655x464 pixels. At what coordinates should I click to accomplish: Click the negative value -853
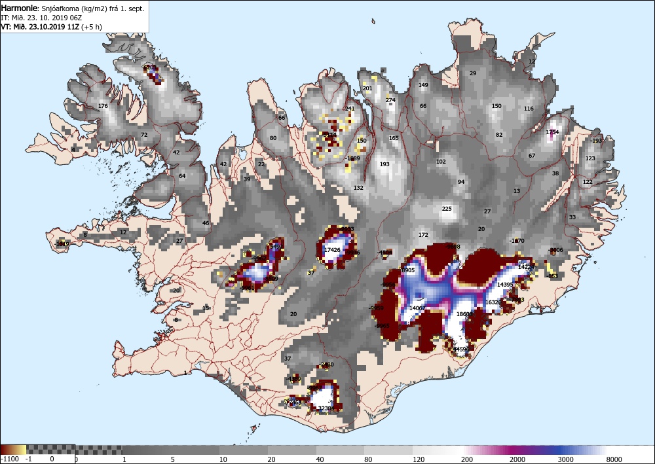(x=552, y=276)
